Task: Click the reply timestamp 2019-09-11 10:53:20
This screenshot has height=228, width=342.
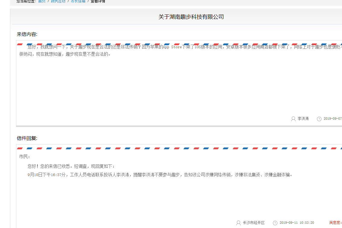Action: 297,223
